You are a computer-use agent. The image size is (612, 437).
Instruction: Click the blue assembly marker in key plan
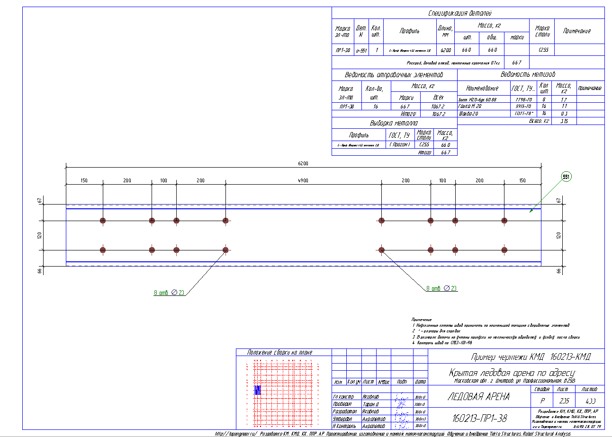[x=258, y=390]
